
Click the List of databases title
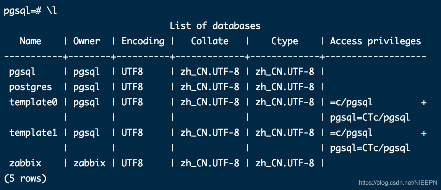tap(215, 26)
